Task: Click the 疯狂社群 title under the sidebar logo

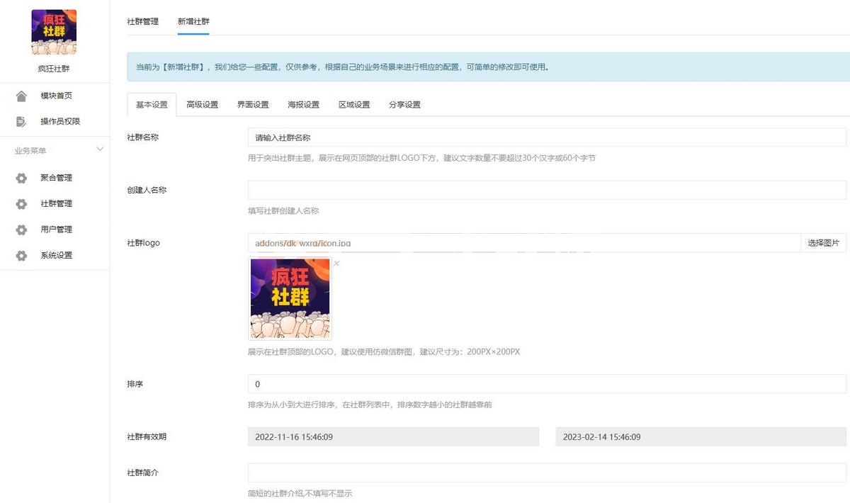Action: (54, 69)
